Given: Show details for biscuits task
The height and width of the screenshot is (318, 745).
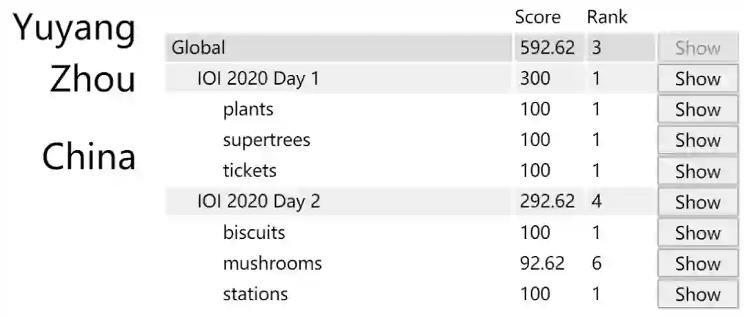Looking at the screenshot, I should click(x=697, y=233).
